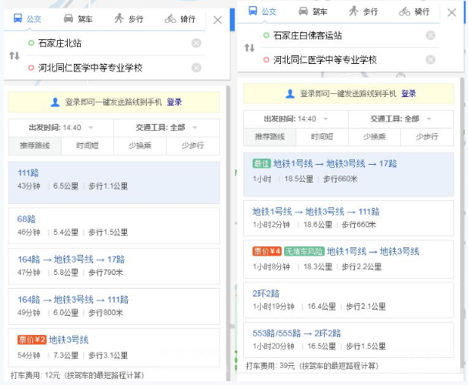Screen dimensions: 468x385
Task: Select 时间短 filter in left panel
Action: coord(87,146)
